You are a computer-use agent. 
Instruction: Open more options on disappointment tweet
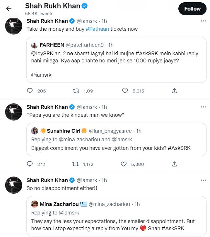point(203,180)
